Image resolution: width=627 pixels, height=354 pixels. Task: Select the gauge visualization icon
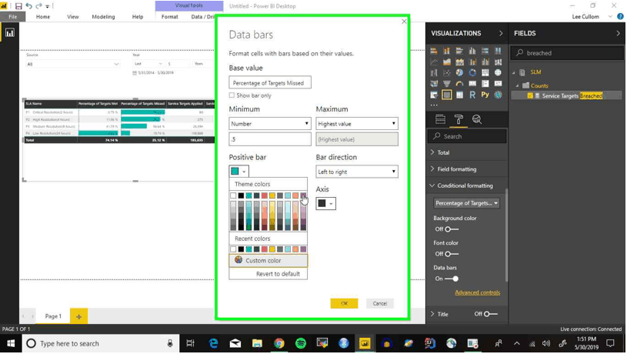(459, 84)
